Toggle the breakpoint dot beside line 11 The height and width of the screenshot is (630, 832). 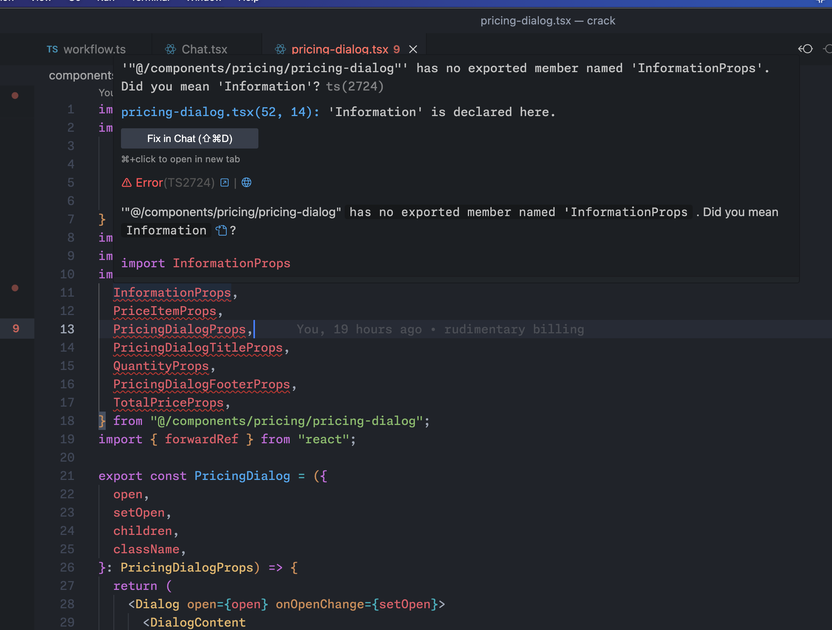(x=15, y=288)
